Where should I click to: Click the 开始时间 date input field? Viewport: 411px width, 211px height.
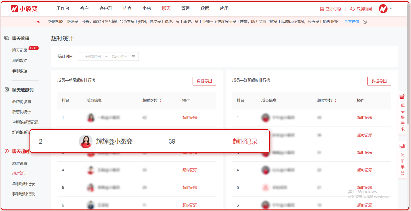93,57
